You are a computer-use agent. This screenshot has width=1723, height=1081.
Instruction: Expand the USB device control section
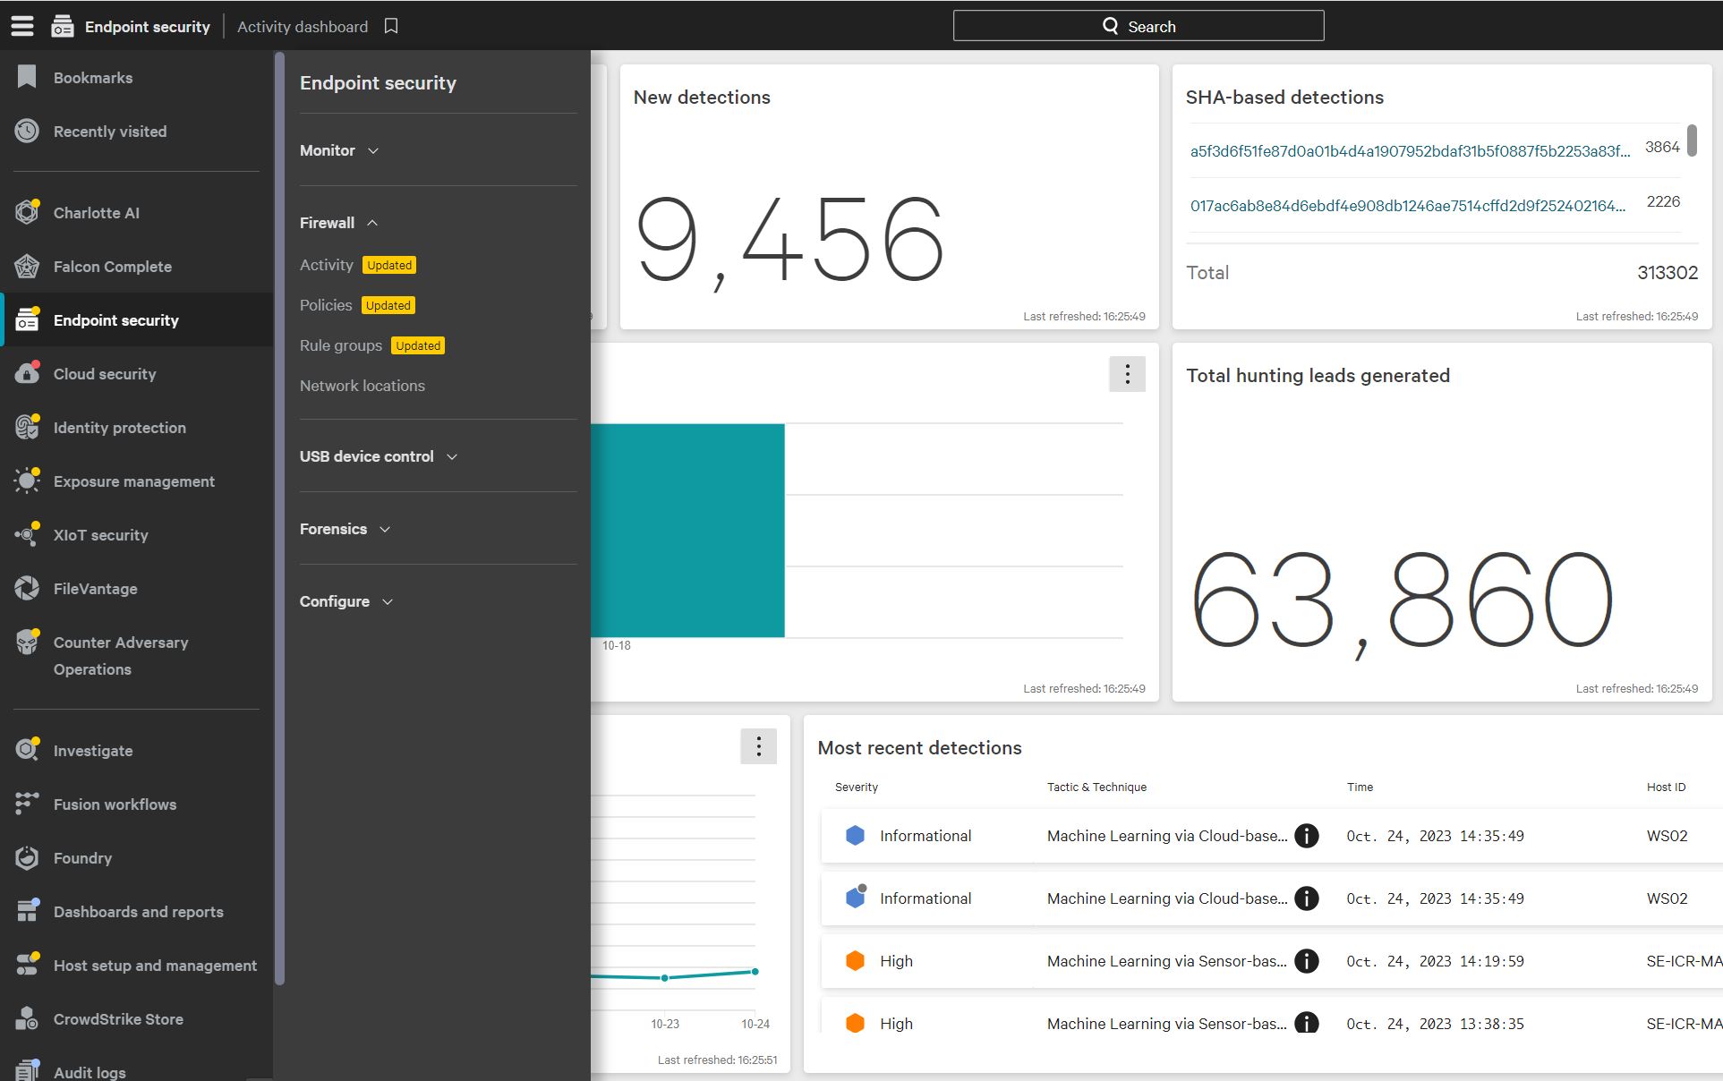coord(379,456)
